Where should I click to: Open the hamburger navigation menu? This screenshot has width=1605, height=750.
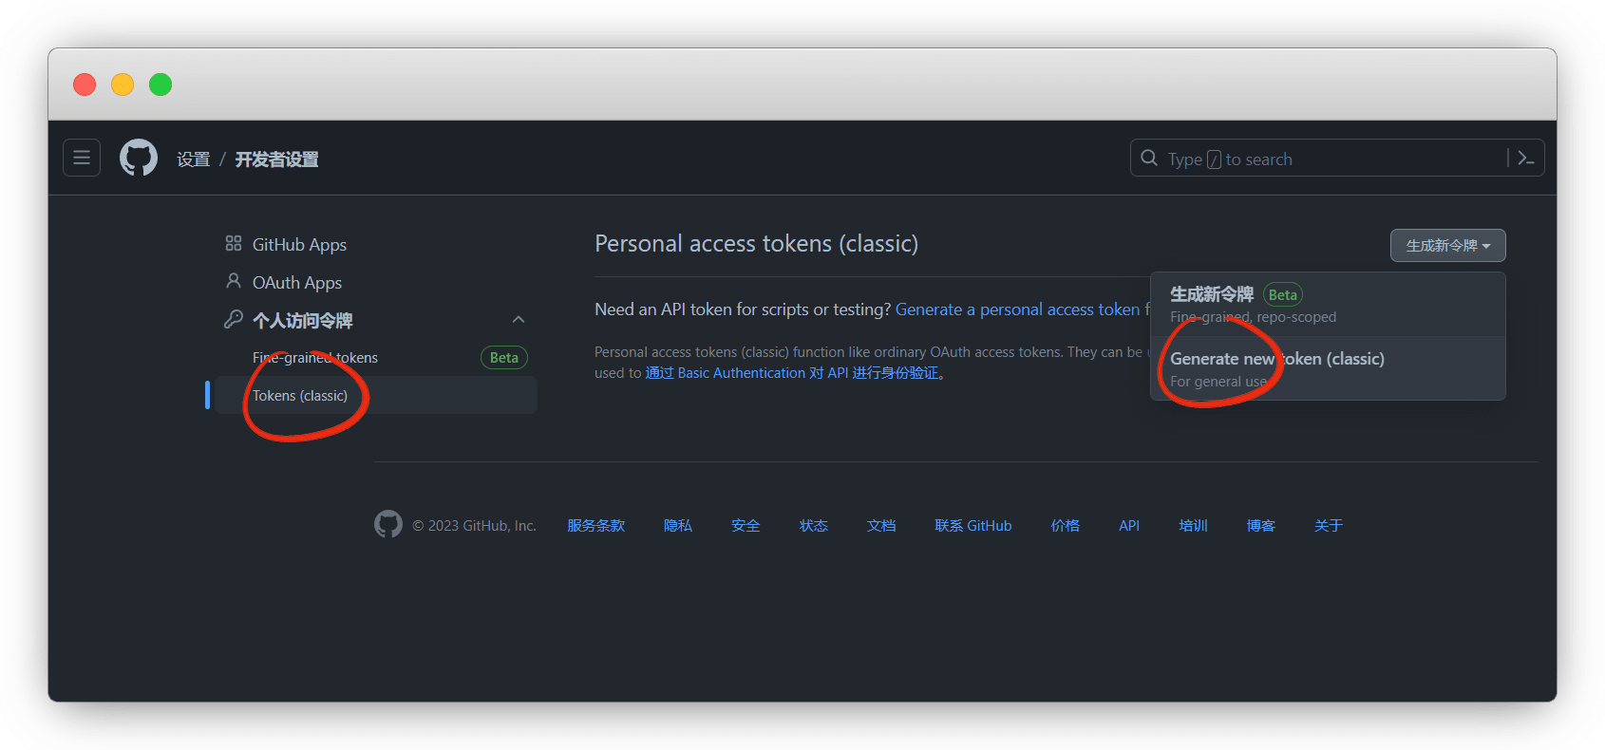82,158
